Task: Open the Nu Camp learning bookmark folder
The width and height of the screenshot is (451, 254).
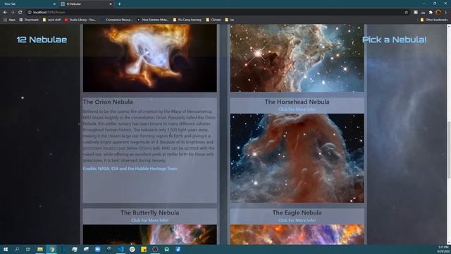Action: click(x=187, y=20)
